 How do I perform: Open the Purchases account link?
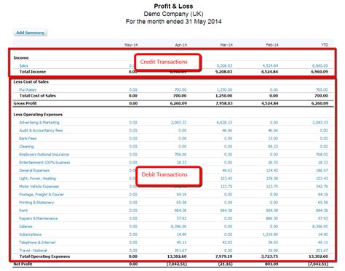pos(28,90)
